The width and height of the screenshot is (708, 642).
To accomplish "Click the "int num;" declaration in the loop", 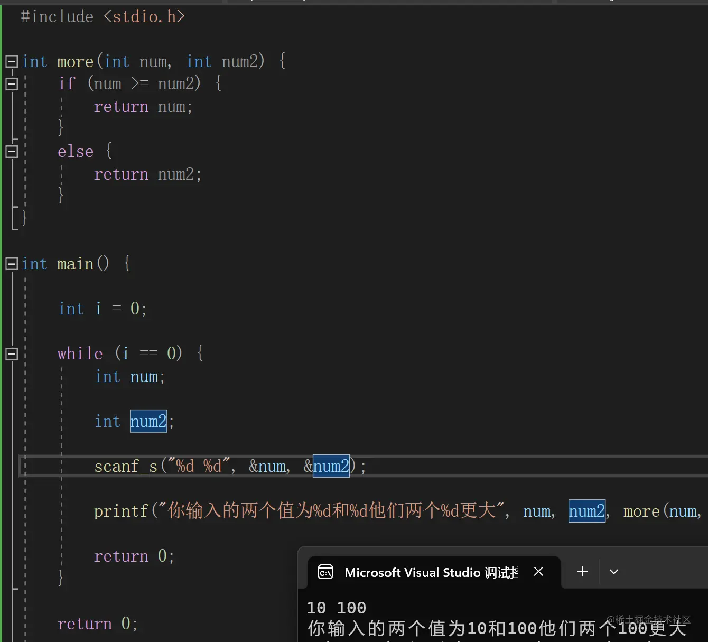I will click(x=130, y=377).
